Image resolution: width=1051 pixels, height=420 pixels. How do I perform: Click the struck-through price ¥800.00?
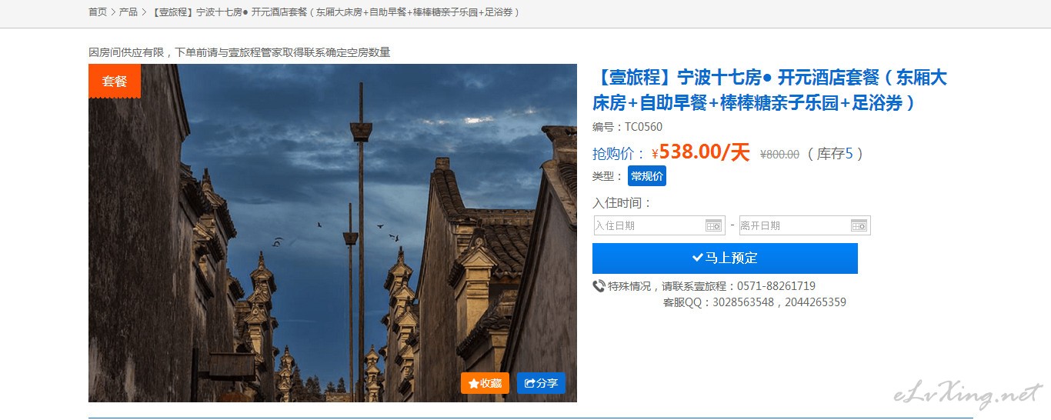pyautogui.click(x=779, y=154)
